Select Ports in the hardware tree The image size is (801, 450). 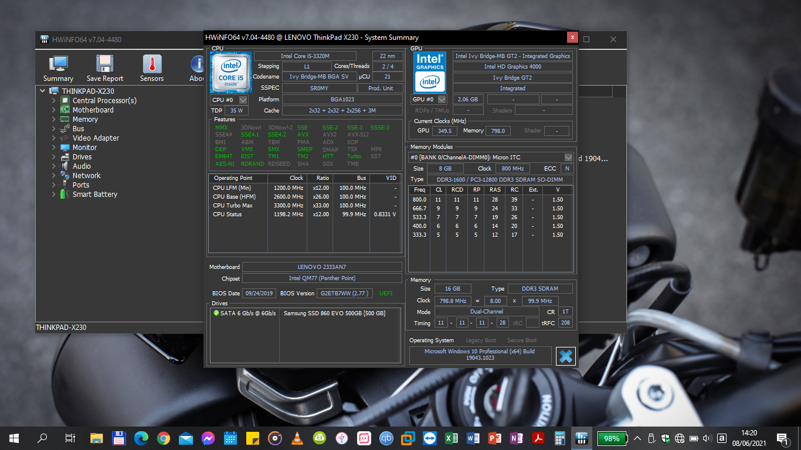[x=81, y=185]
